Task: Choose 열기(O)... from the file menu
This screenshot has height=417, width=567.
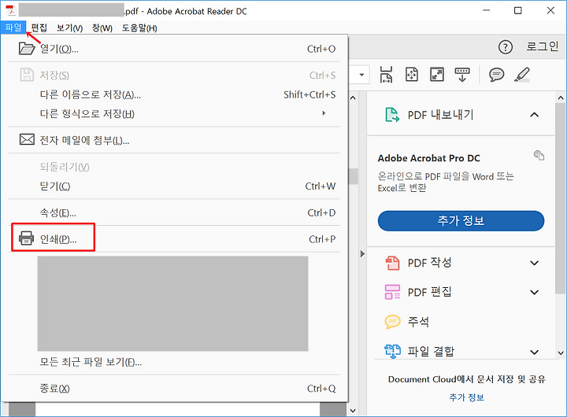Action: point(174,49)
